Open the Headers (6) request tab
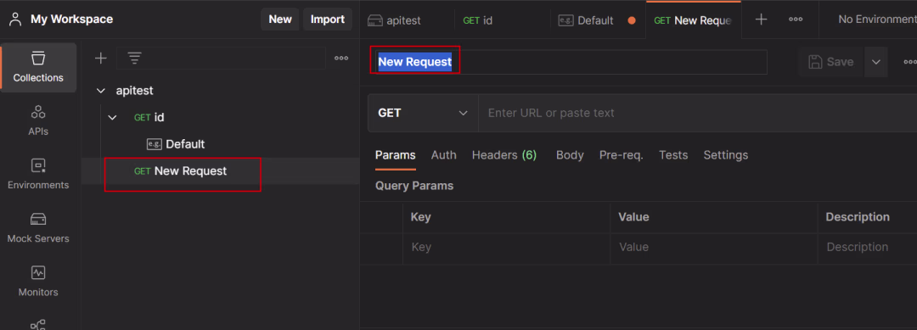The height and width of the screenshot is (330, 917). point(504,155)
